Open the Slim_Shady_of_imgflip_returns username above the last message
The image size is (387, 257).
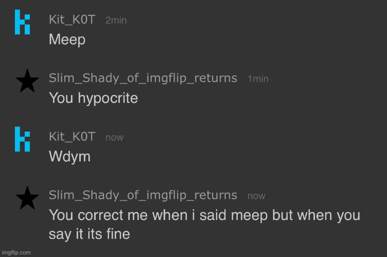click(x=143, y=195)
